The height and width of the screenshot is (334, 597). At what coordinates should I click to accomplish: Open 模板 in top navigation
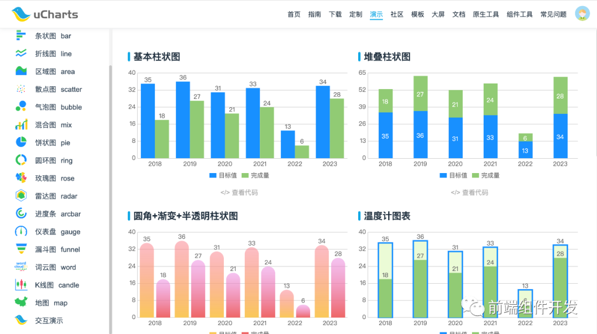pyautogui.click(x=417, y=14)
